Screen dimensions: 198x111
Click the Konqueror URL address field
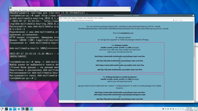[123, 20]
